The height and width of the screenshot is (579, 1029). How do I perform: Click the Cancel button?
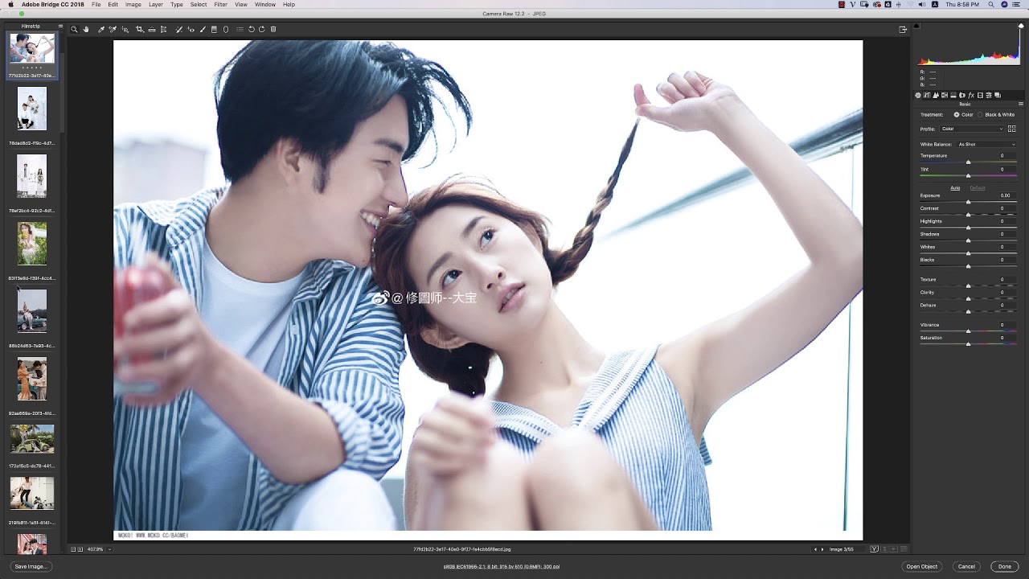(x=966, y=566)
